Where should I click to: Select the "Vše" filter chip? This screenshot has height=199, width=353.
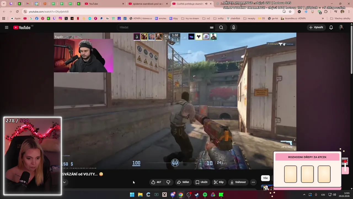click(x=265, y=178)
